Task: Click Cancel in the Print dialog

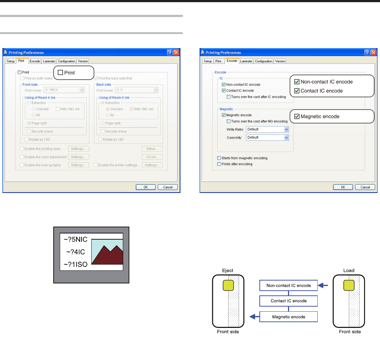Action: point(168,187)
